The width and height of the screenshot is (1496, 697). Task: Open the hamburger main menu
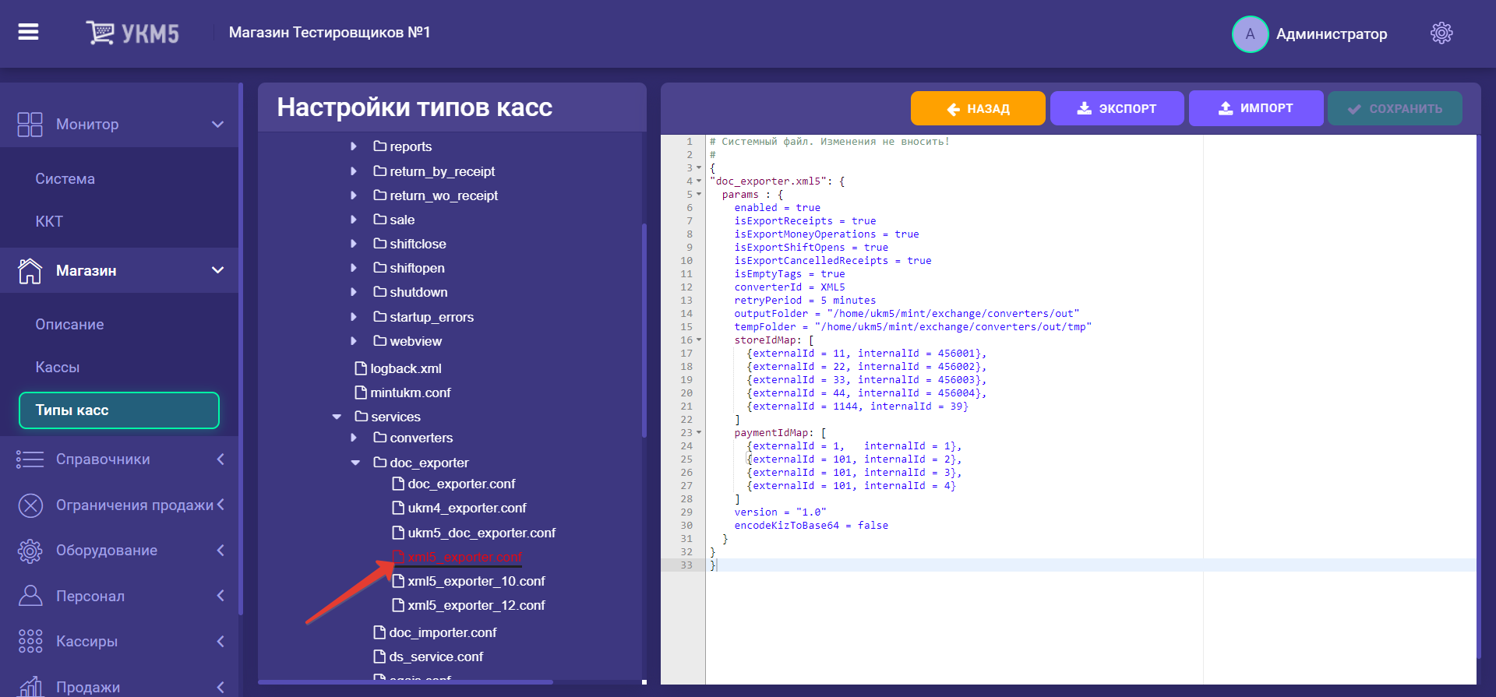pyautogui.click(x=29, y=32)
